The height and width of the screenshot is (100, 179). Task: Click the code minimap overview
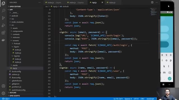[x=154, y=11]
